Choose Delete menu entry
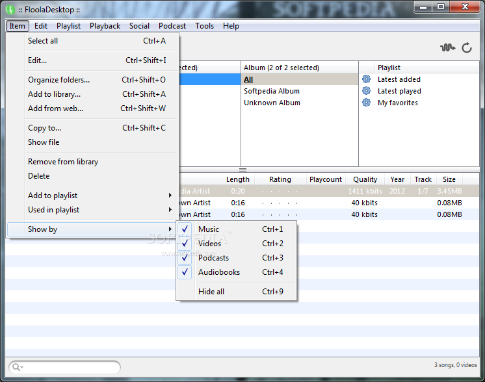 click(x=93, y=176)
